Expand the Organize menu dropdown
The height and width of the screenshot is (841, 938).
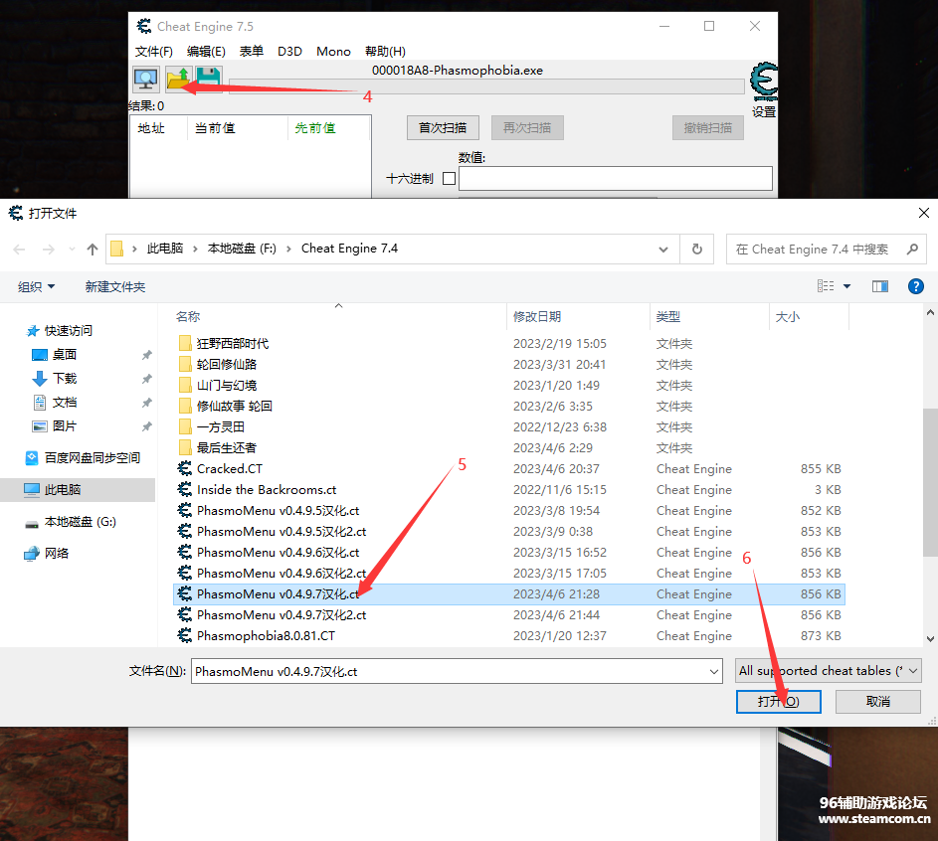[x=37, y=287]
